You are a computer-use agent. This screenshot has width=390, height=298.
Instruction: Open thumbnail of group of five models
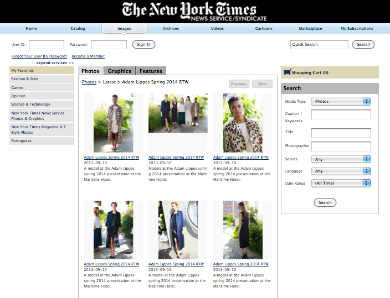click(x=178, y=113)
